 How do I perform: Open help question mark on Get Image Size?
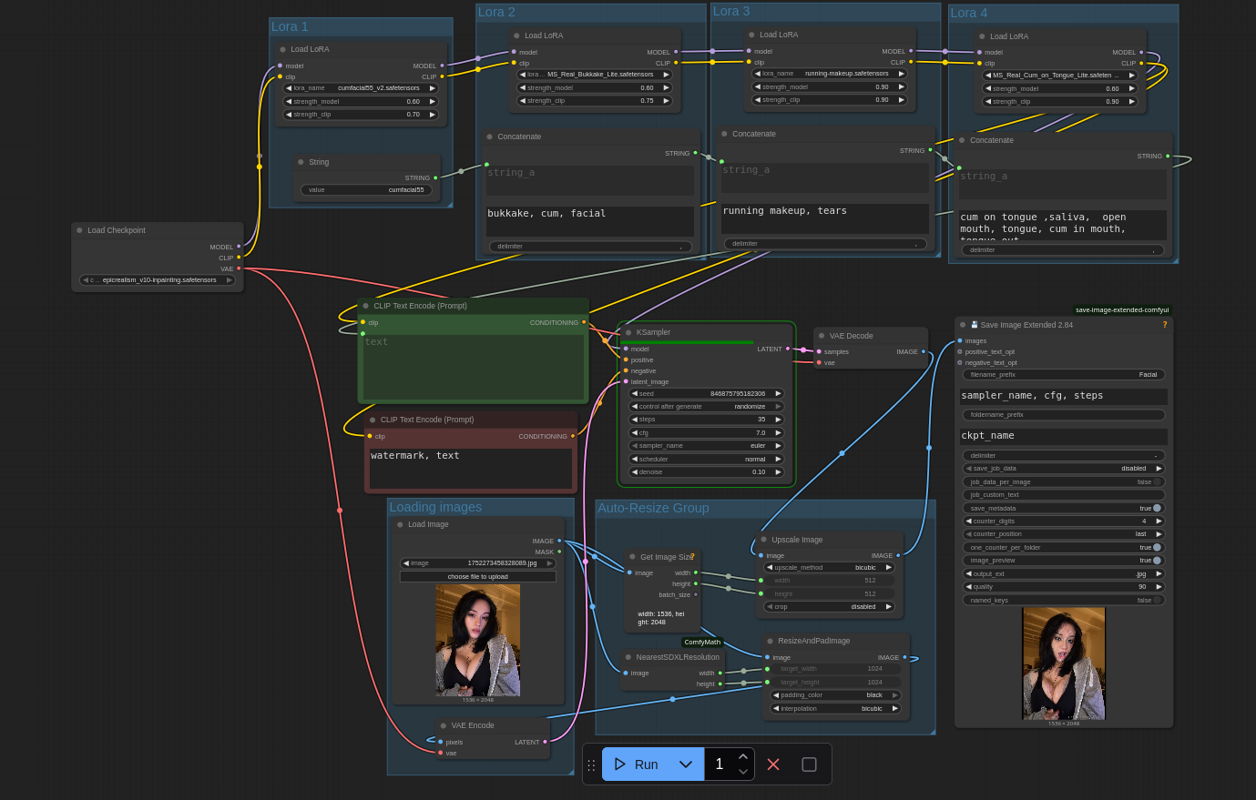tap(692, 556)
